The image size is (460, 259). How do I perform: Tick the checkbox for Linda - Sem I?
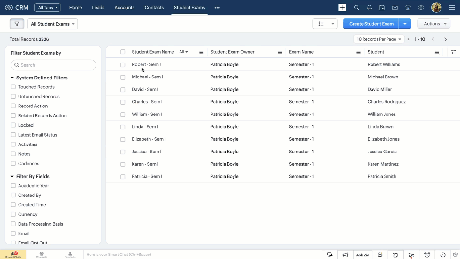tap(123, 127)
